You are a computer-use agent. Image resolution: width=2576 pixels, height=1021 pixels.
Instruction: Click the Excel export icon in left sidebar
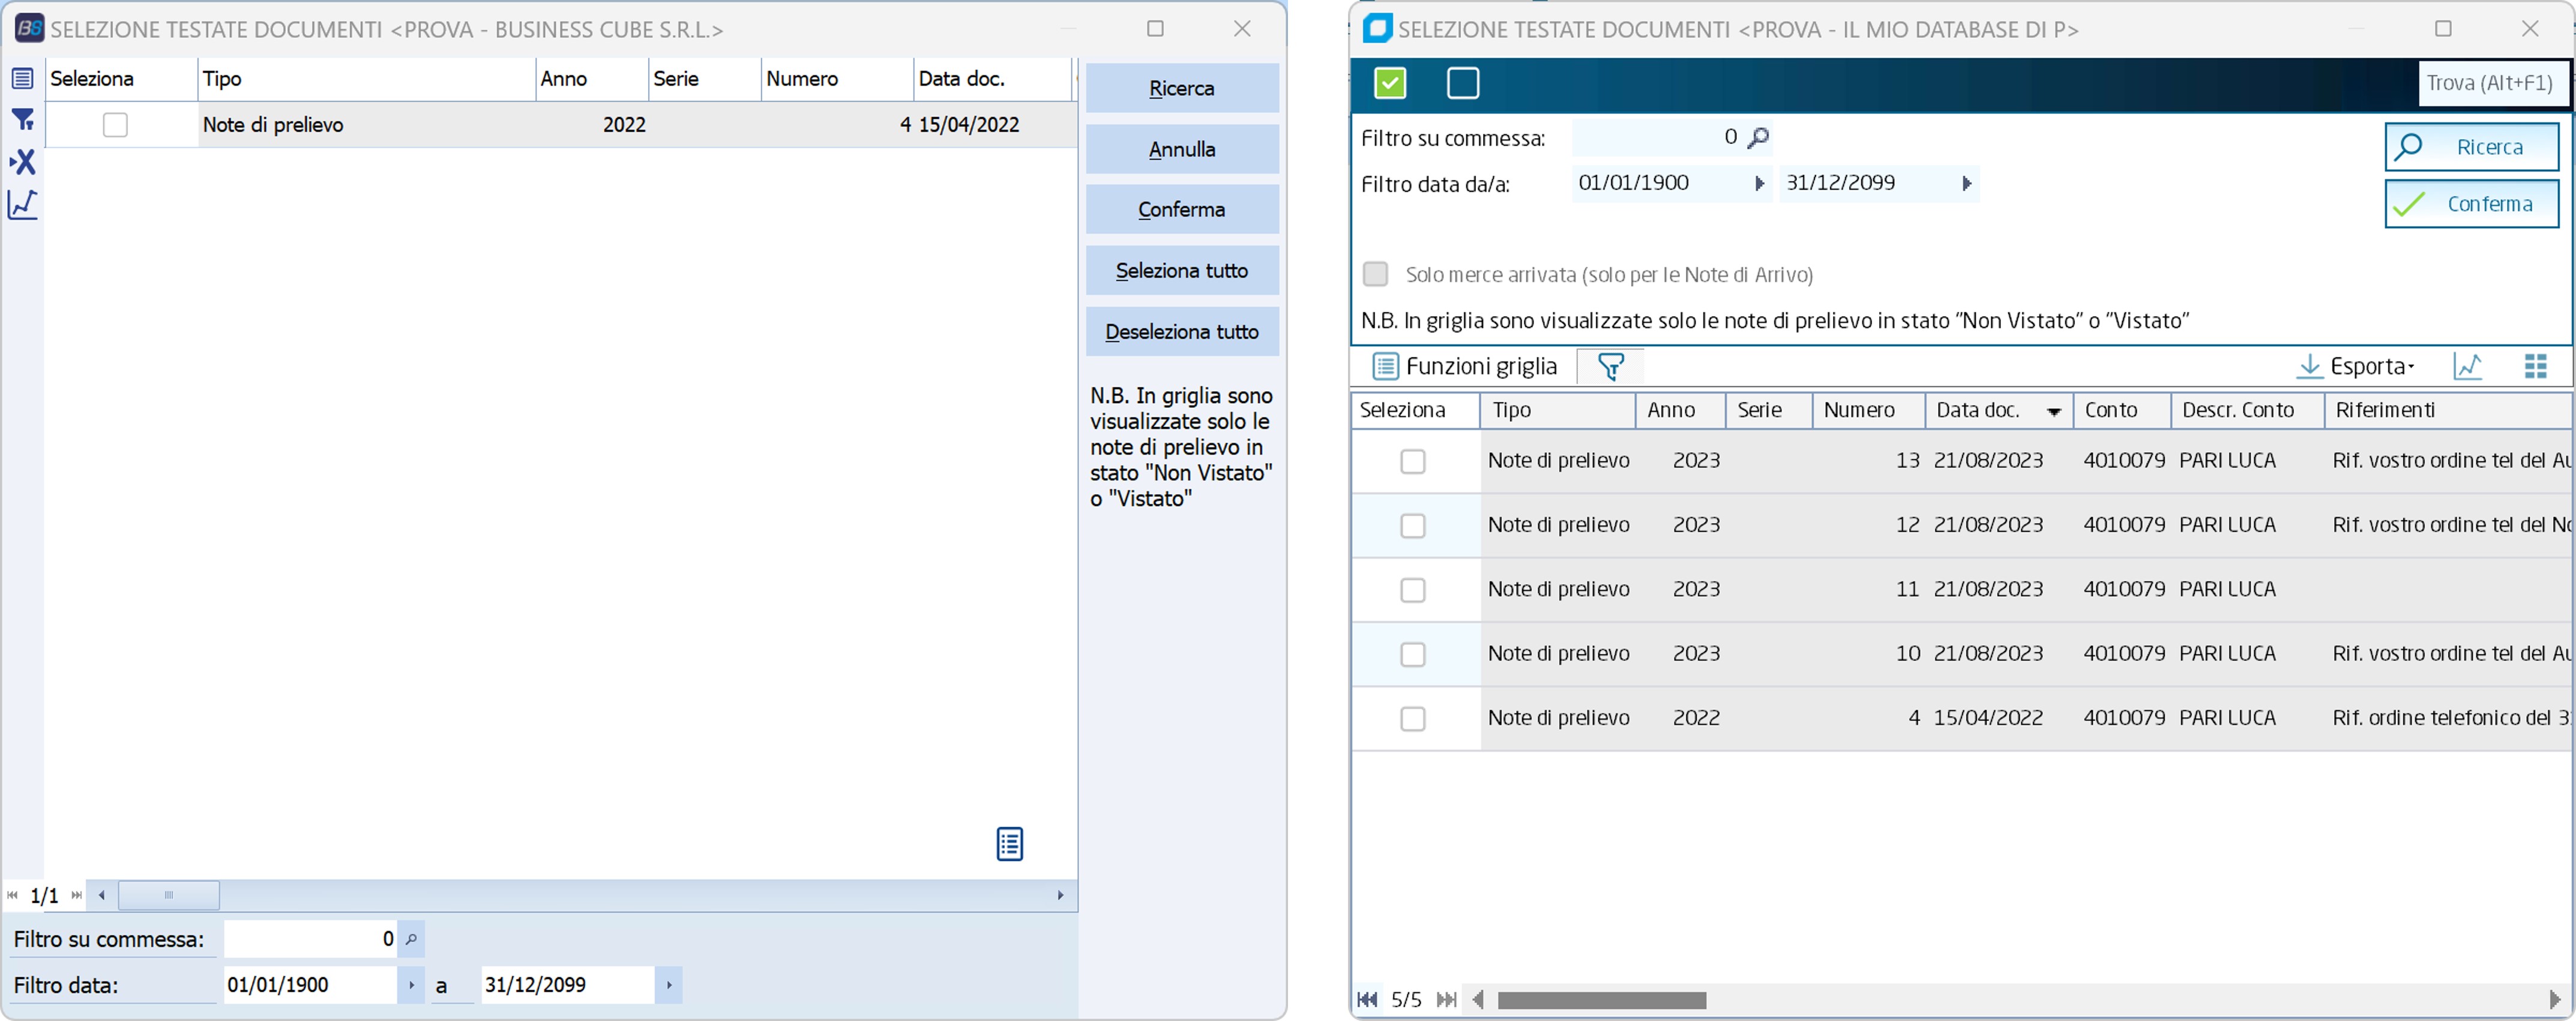23,162
